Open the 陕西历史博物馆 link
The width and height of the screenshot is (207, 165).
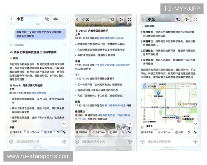pos(38,93)
